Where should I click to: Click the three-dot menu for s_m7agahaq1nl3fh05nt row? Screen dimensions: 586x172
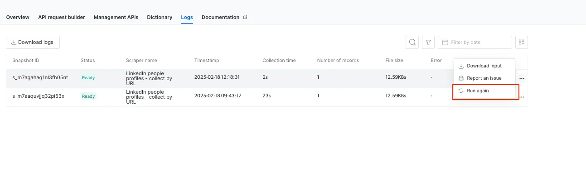click(522, 78)
